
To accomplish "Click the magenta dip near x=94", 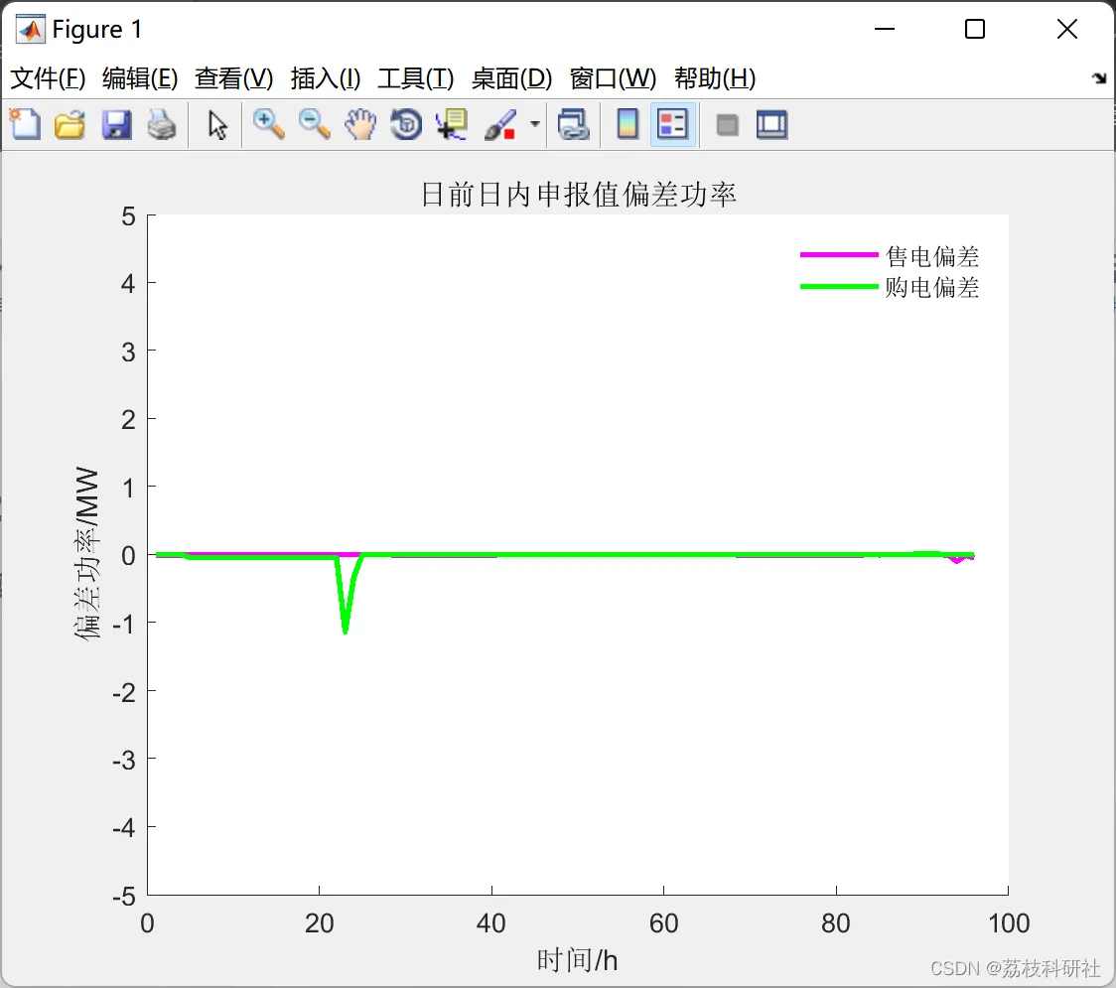I will [x=955, y=559].
